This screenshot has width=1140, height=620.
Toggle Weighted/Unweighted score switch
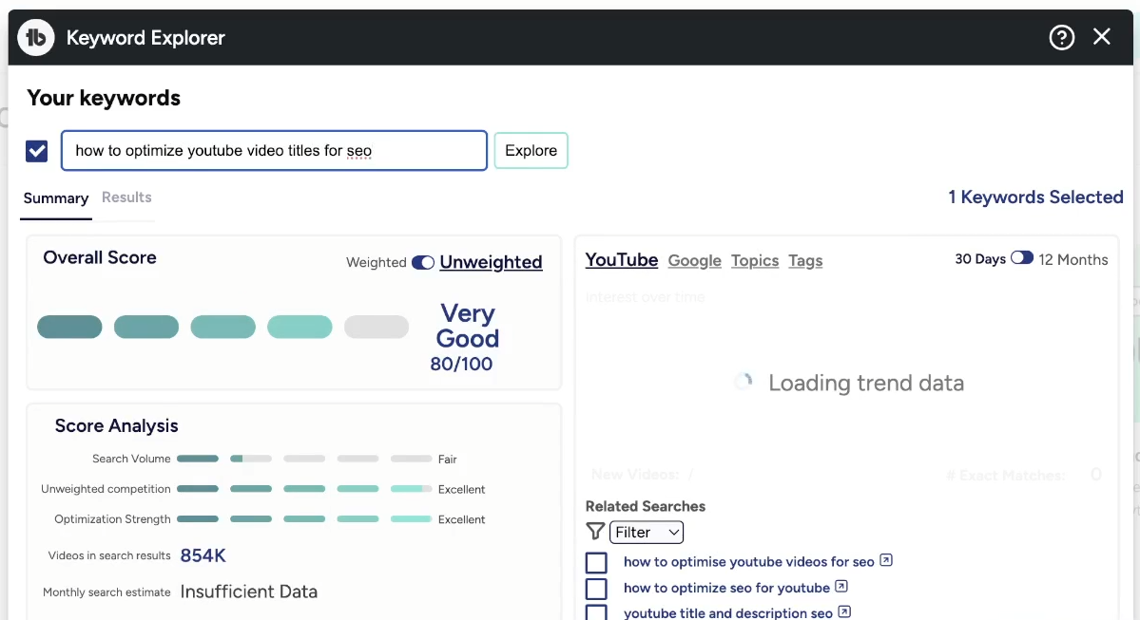pos(422,262)
